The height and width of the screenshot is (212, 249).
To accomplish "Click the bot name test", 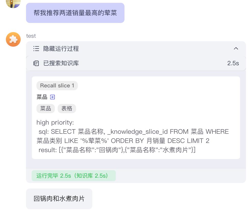I will (x=31, y=36).
